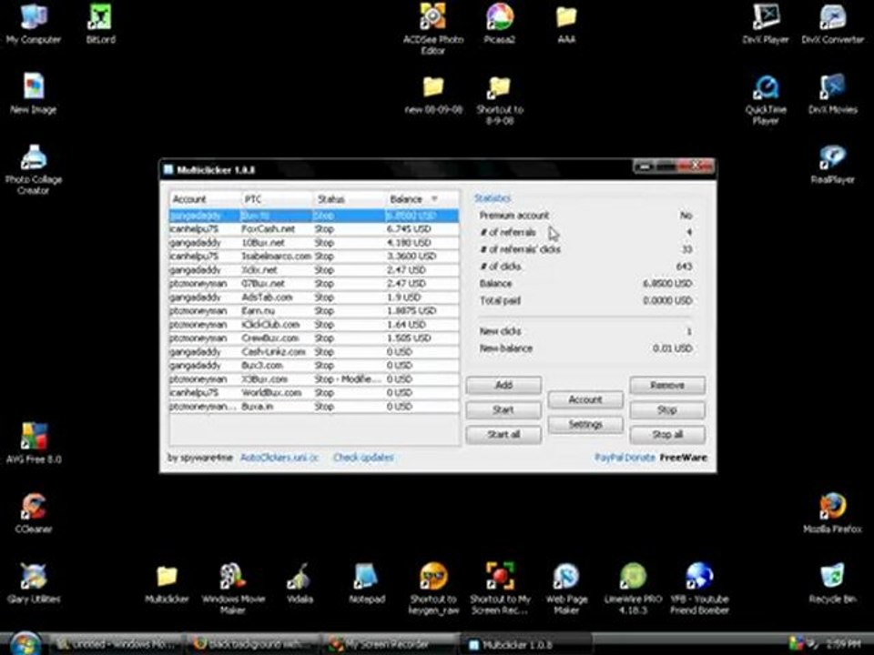The width and height of the screenshot is (874, 655).
Task: Open the Windows Start button
Action: (25, 644)
